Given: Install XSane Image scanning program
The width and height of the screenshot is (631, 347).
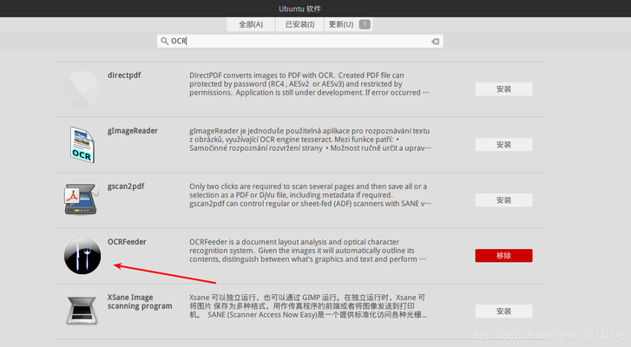Looking at the screenshot, I should (x=503, y=311).
